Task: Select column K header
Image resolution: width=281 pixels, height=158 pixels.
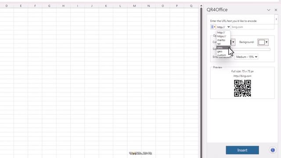Action: click(x=106, y=6)
